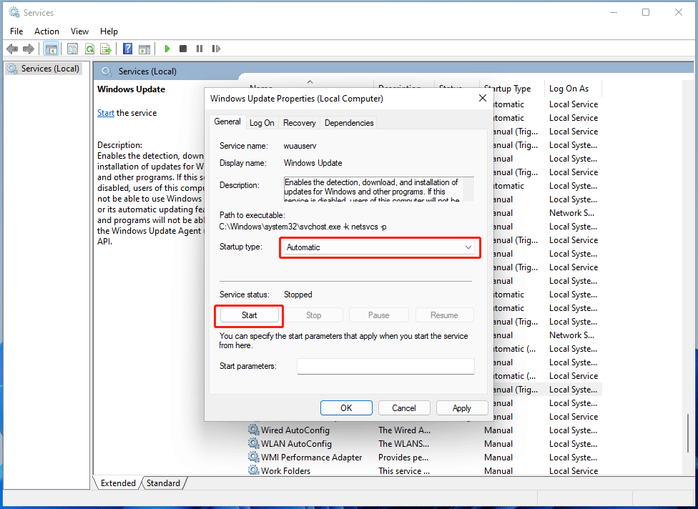Screen dimensions: 698x509
Task: Click the Stop Service square toolbar icon
Action: click(183, 49)
